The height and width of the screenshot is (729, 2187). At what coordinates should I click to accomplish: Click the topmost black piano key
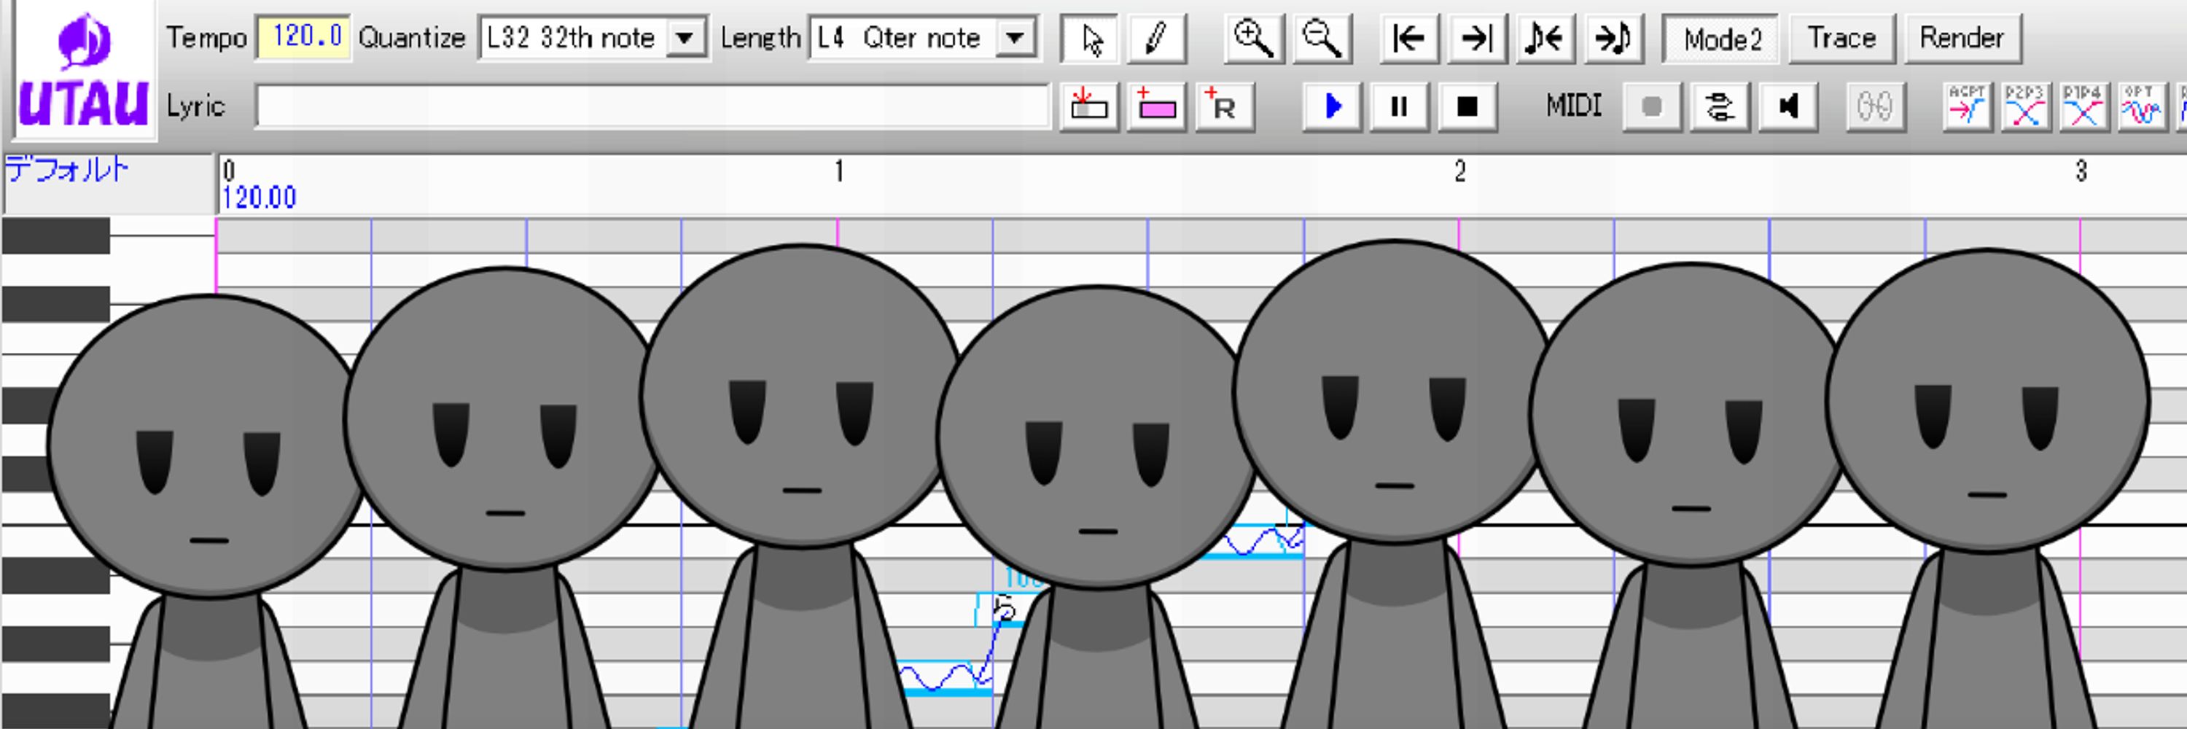pyautogui.click(x=56, y=236)
